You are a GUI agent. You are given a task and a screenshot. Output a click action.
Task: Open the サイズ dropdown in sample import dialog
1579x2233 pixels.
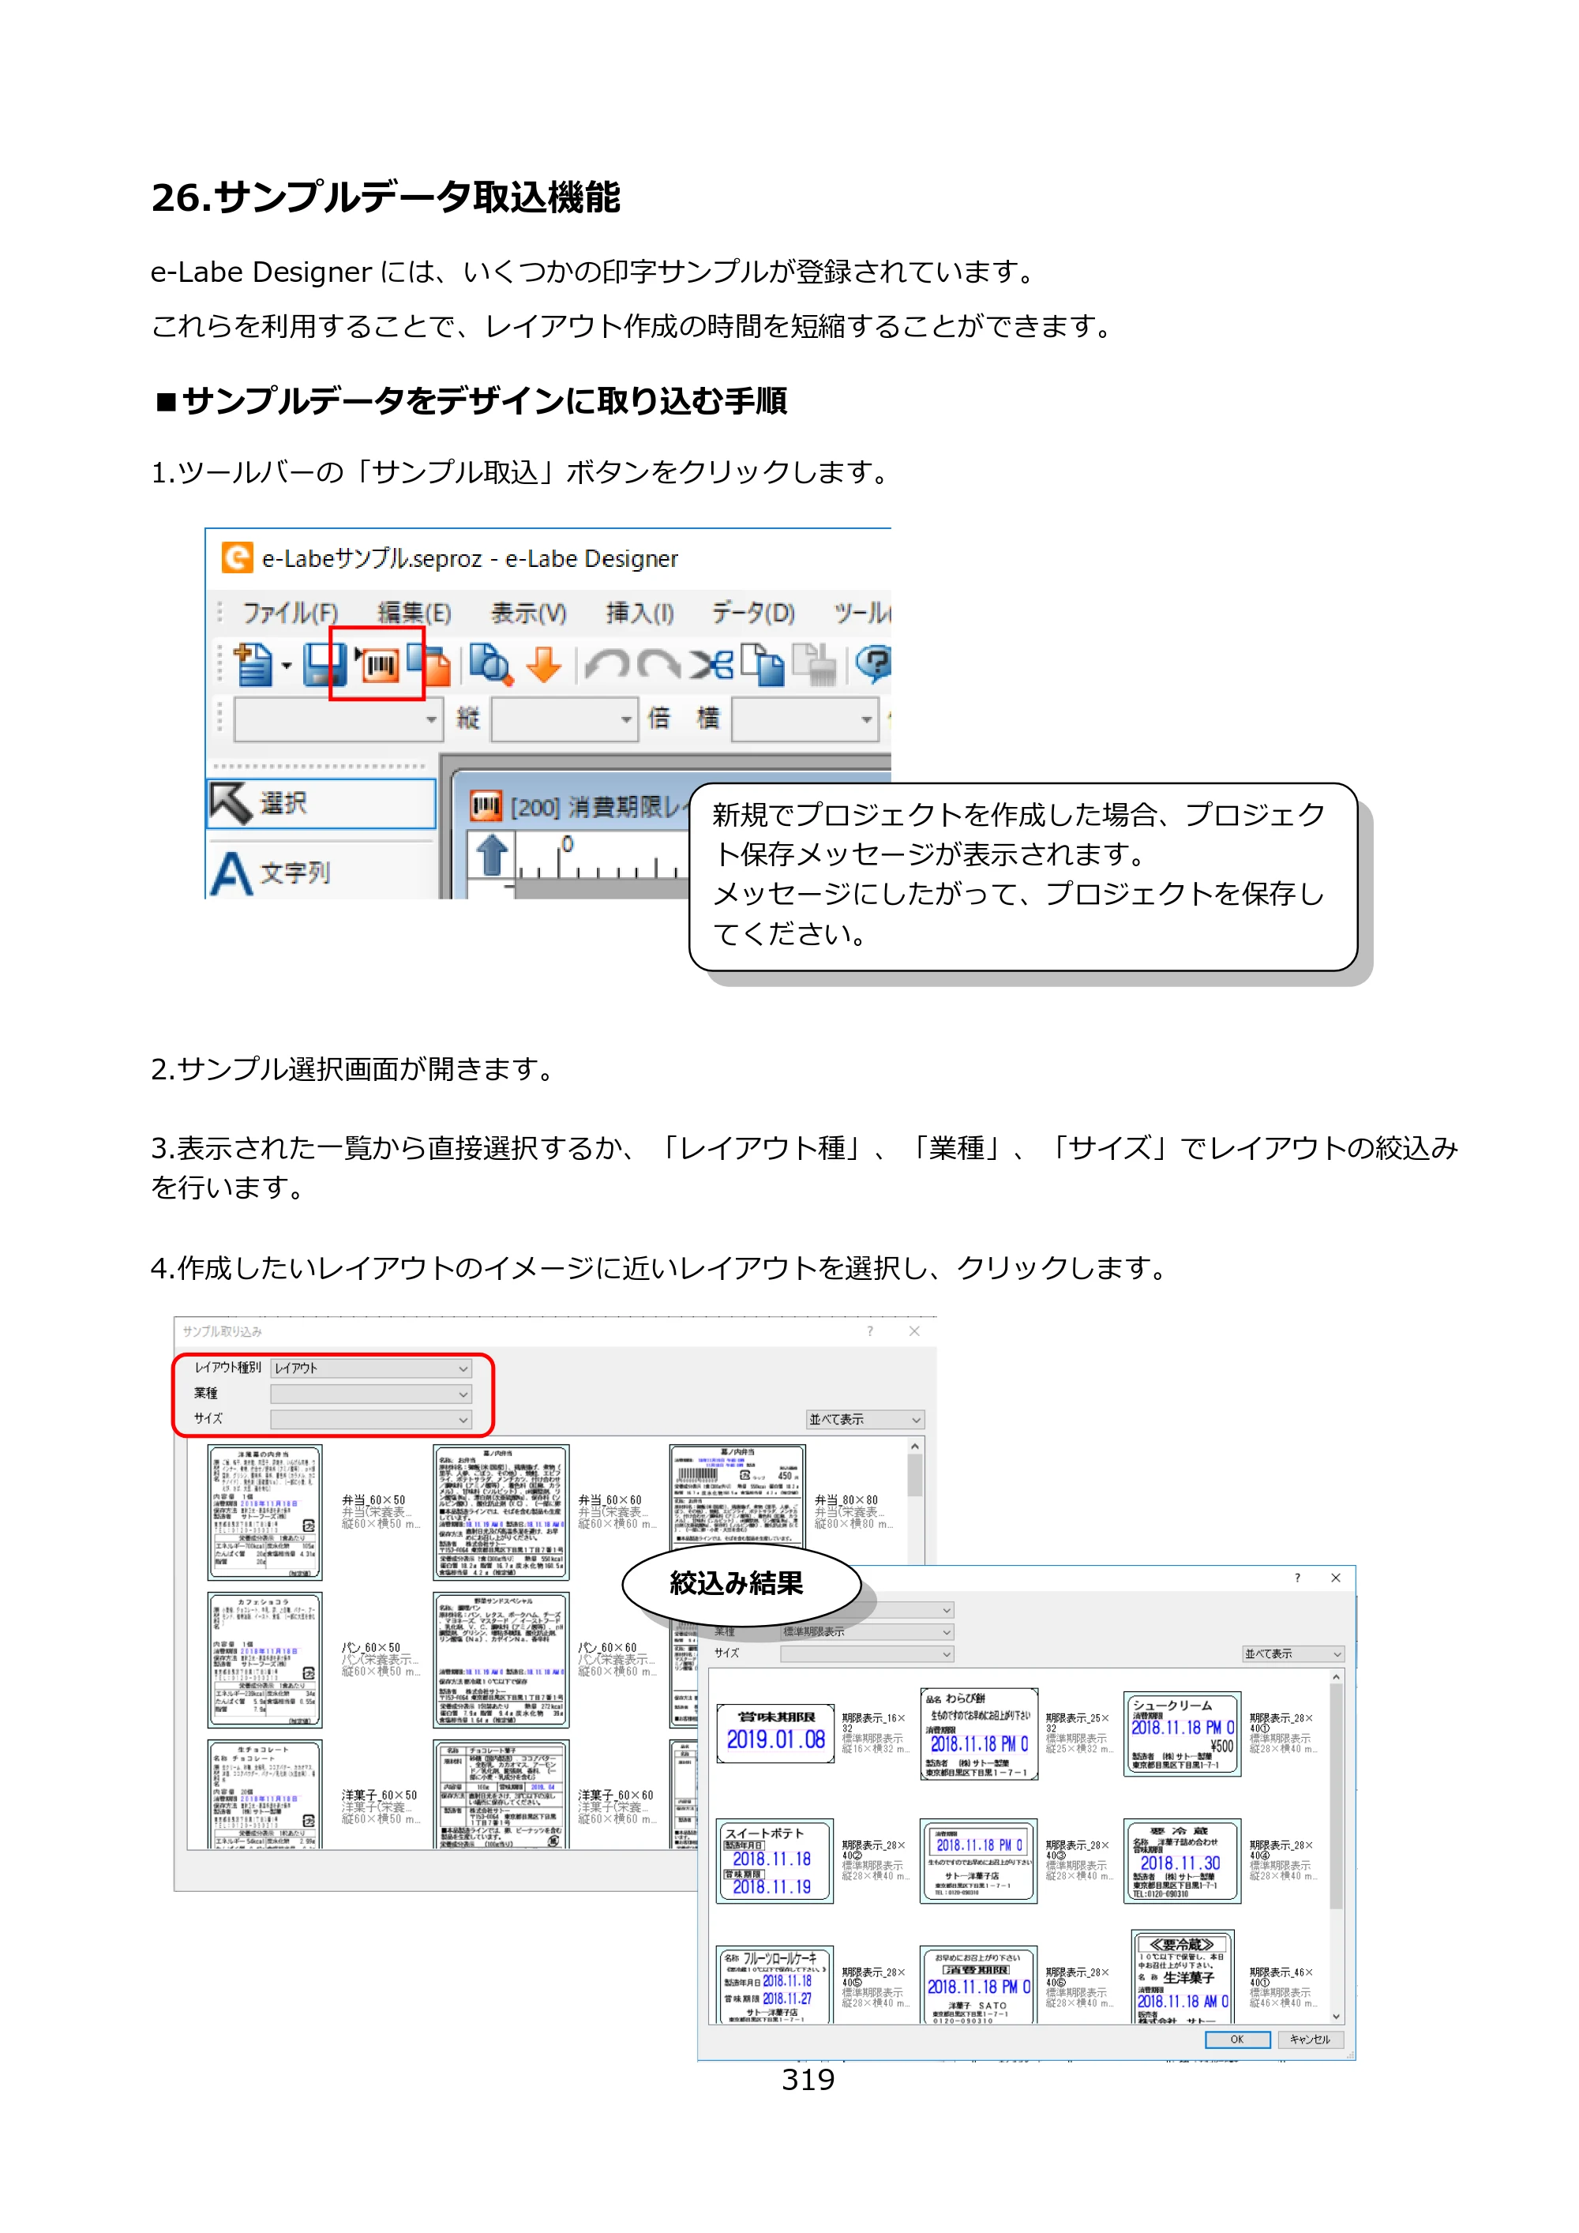[x=370, y=1420]
